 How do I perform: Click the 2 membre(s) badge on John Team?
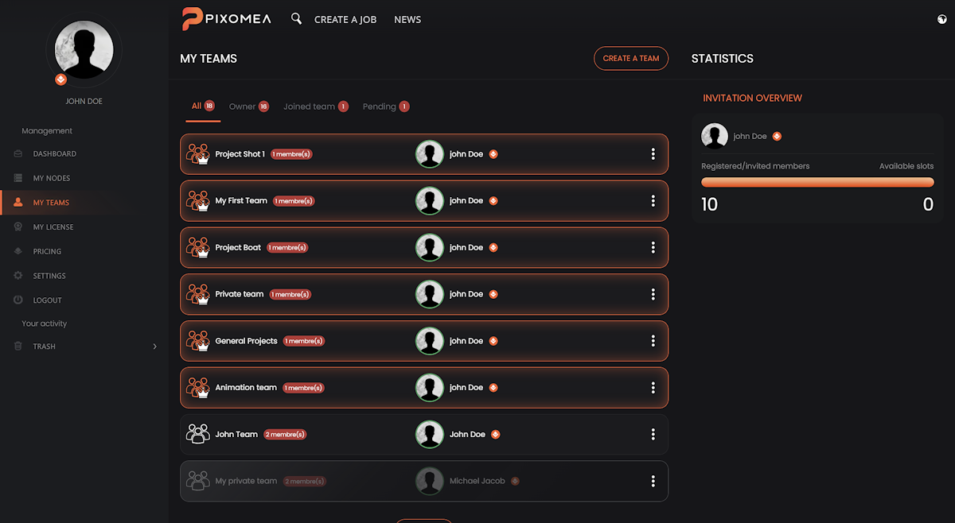[x=285, y=435]
